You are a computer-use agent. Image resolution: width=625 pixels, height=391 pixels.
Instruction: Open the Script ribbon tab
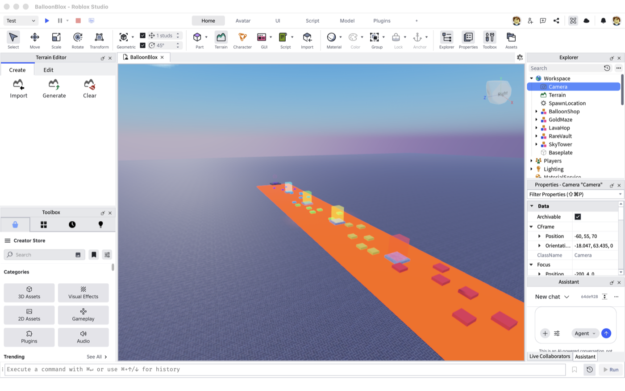tap(312, 21)
